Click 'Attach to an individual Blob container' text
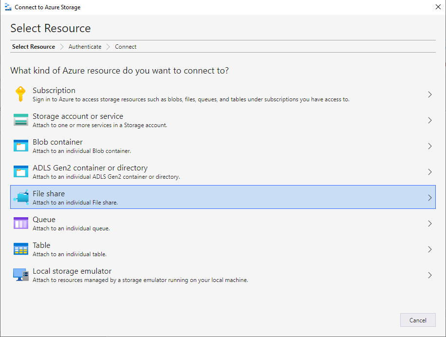The width and height of the screenshot is (446, 337). click(x=82, y=151)
